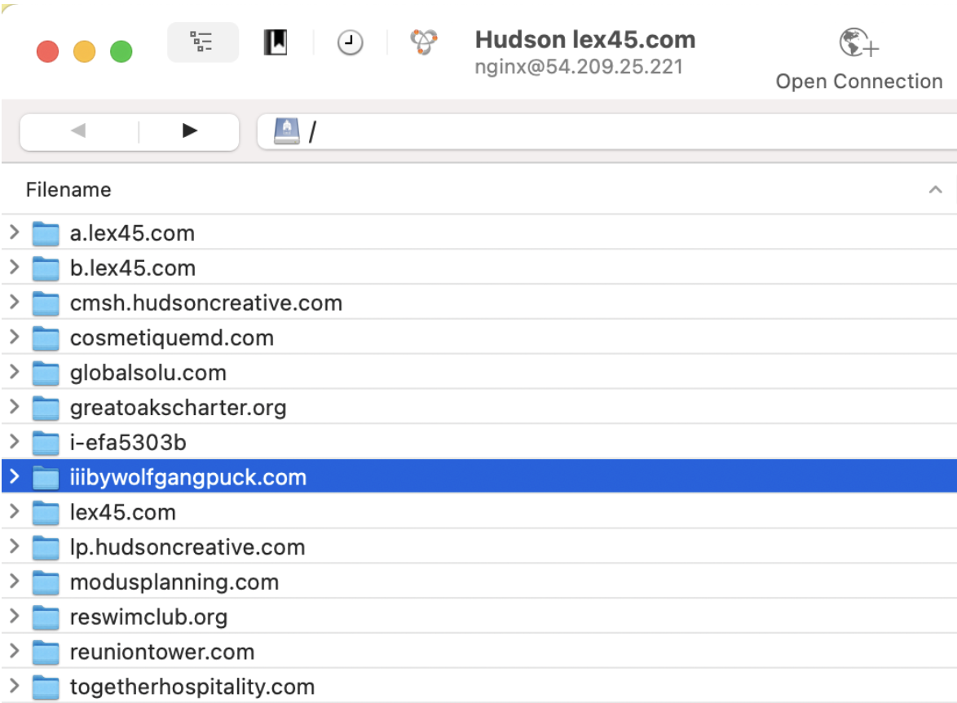This screenshot has height=703, width=957.
Task: Expand the togetherhospitality.com folder
Action: pos(15,685)
